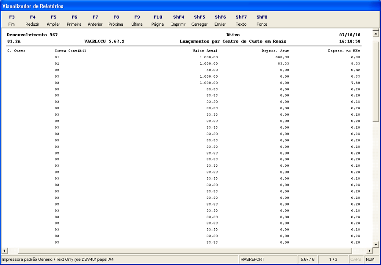Go to first page with F6 Primeira
The image size is (381, 265).
[74, 20]
